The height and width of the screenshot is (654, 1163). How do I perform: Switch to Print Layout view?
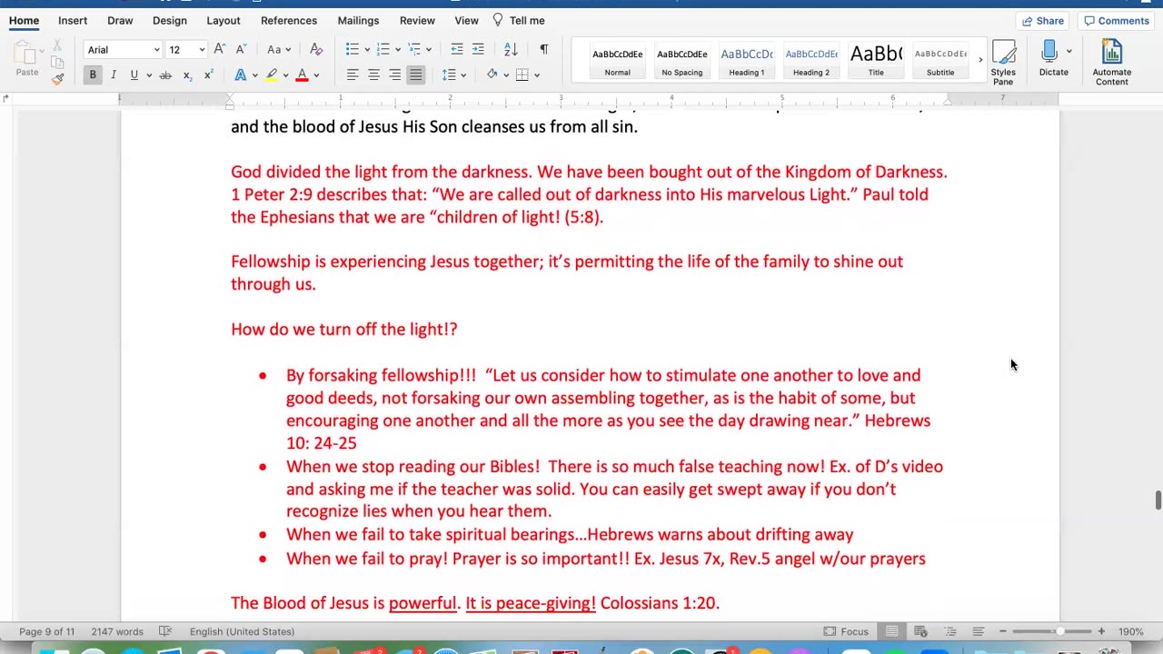point(892,631)
